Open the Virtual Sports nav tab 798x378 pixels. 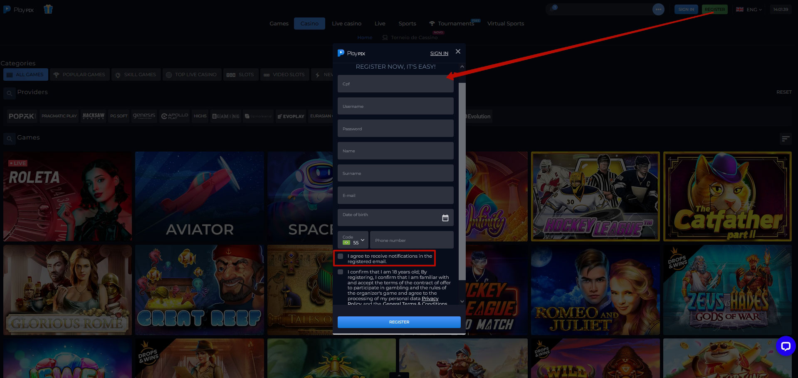[506, 23]
